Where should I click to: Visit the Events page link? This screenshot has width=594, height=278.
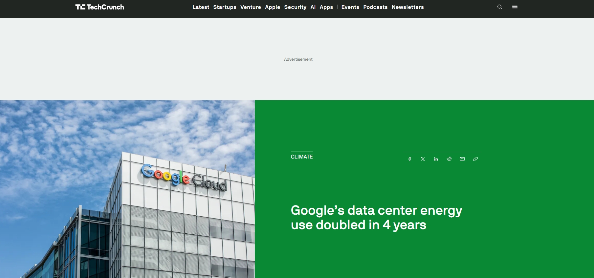pos(350,7)
